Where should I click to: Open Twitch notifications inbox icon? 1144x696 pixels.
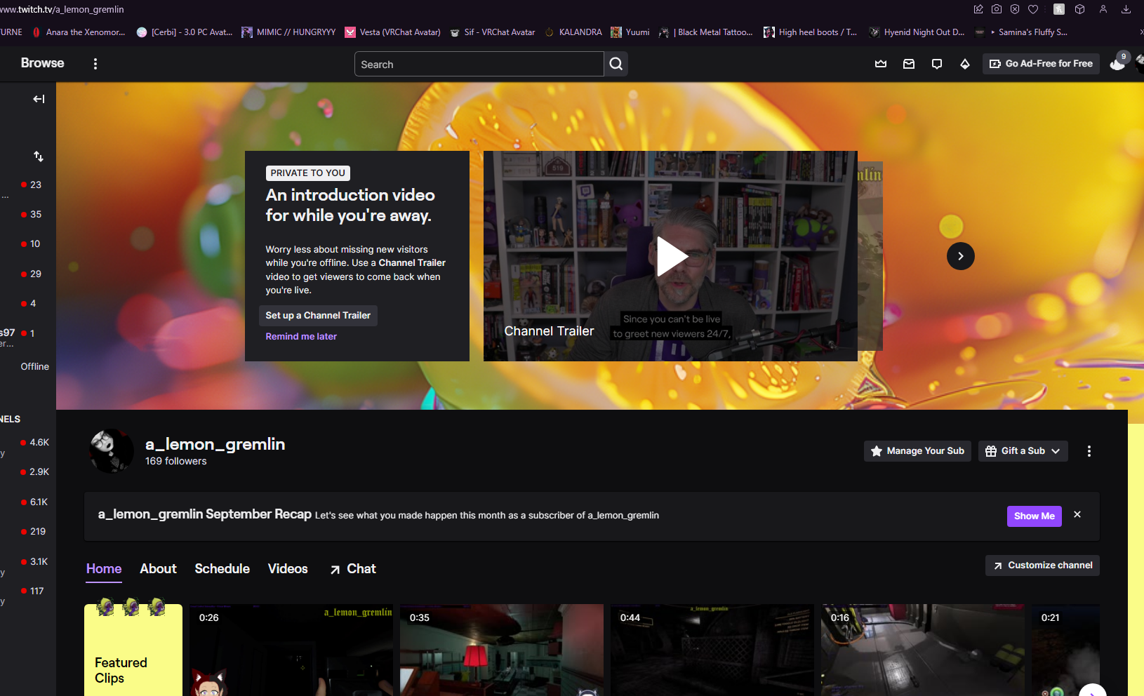point(909,64)
